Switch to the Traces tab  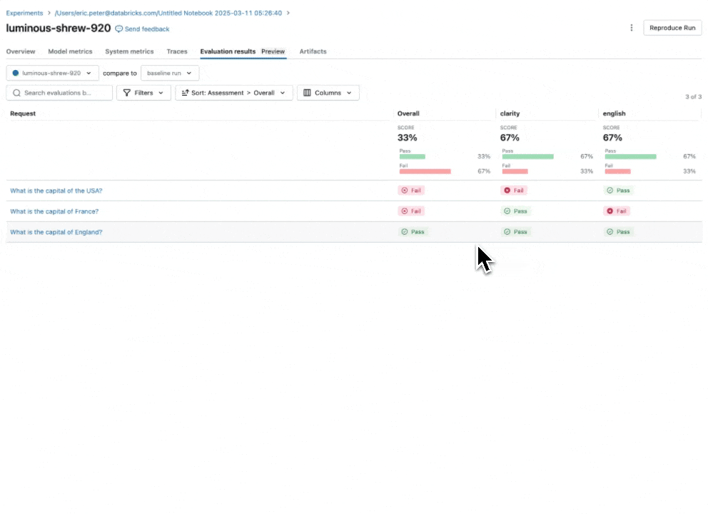[177, 51]
